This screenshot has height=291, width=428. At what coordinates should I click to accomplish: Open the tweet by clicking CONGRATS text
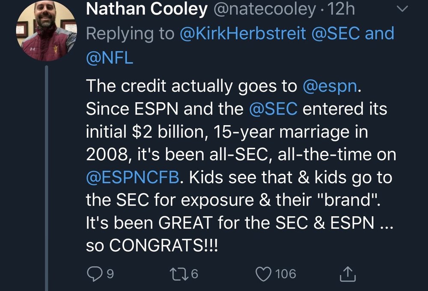pos(152,247)
